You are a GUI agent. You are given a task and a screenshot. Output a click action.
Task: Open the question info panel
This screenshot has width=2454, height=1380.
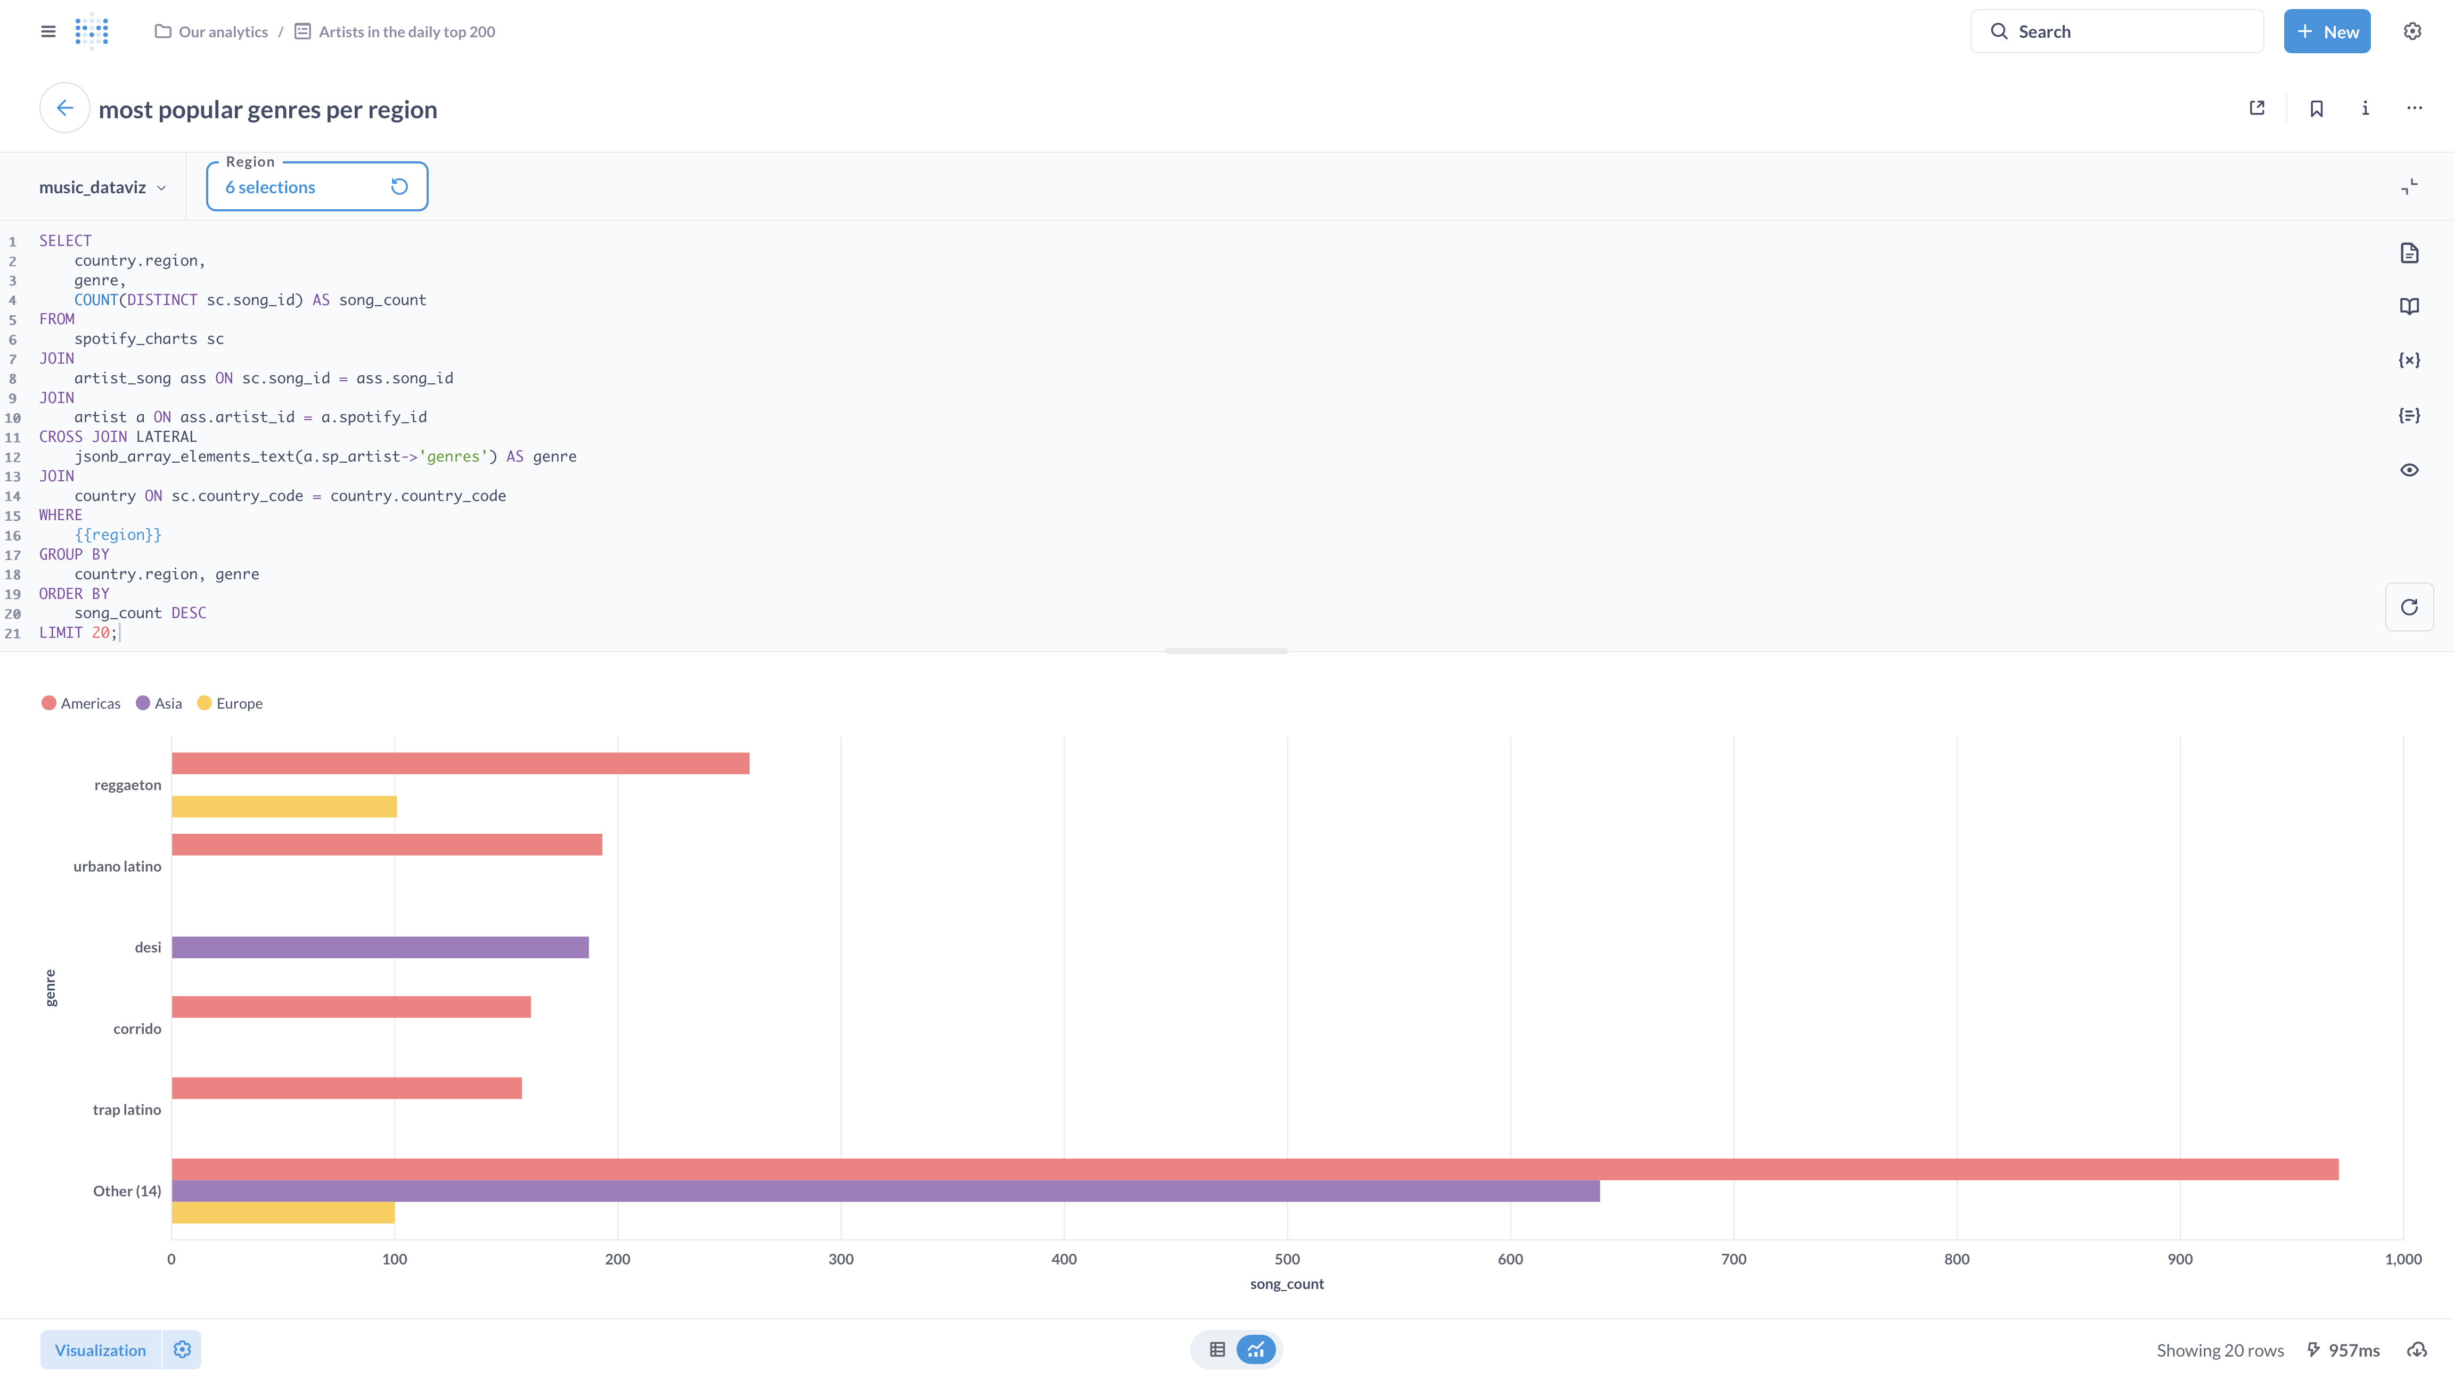[2365, 109]
